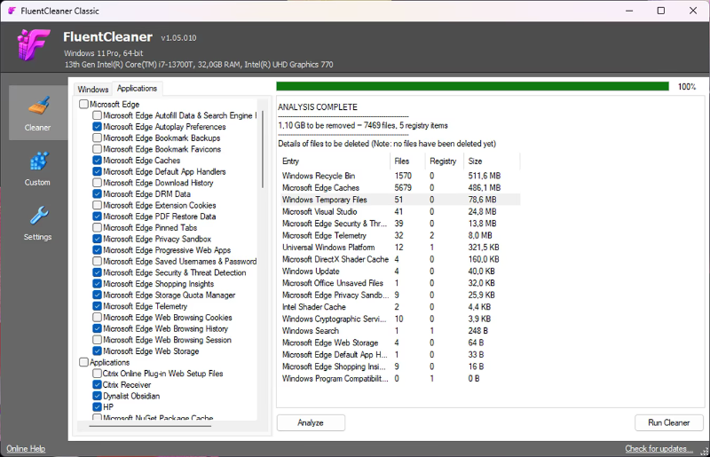
Task: Click the green analysis progress bar
Action: (472, 86)
